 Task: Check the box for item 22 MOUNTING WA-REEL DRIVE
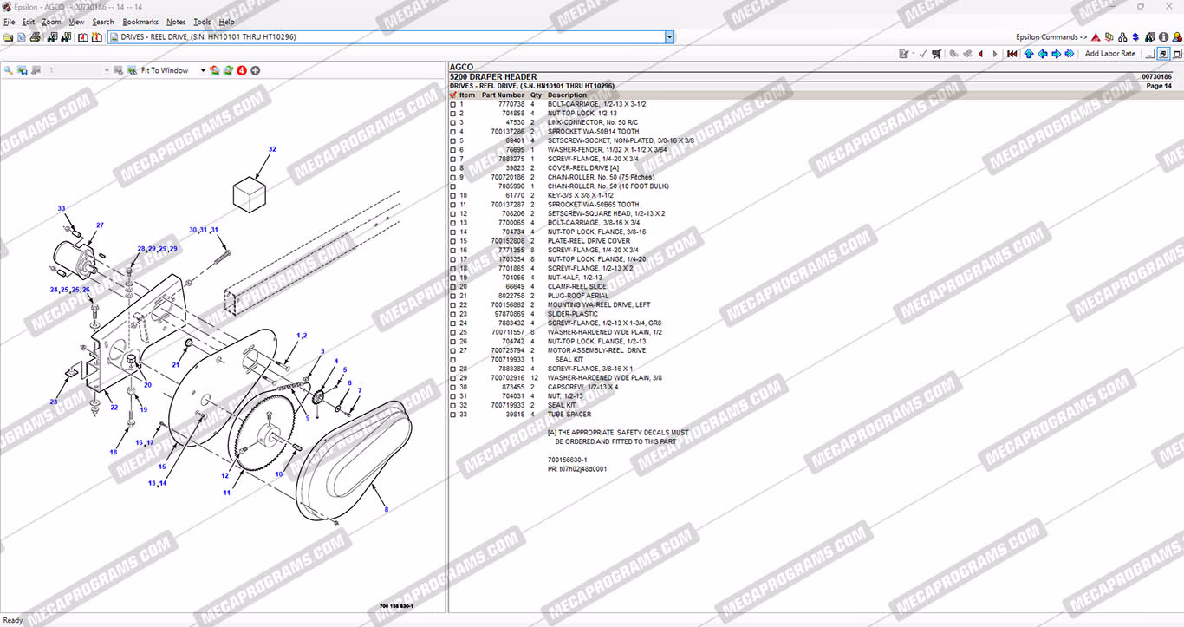click(x=452, y=305)
